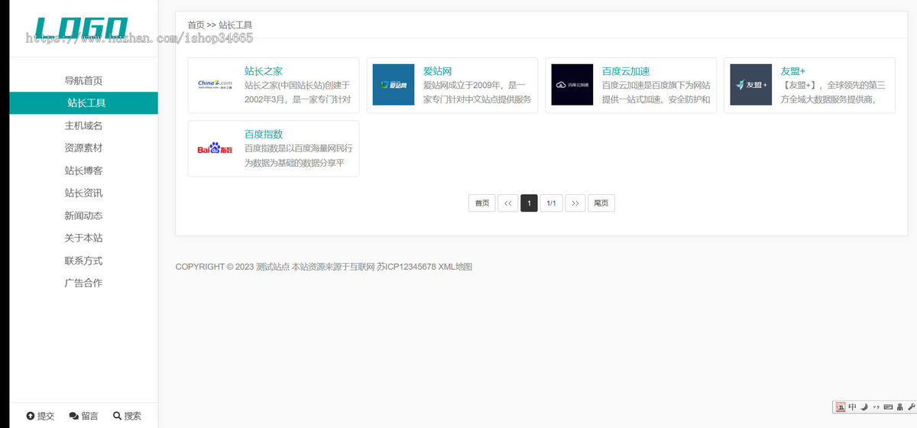
Task: Open the 站长博客 category
Action: 83,170
